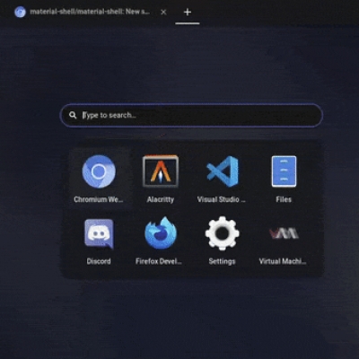Image resolution: width=359 pixels, height=359 pixels.
Task: Open the Settings gear icon
Action: tap(222, 233)
